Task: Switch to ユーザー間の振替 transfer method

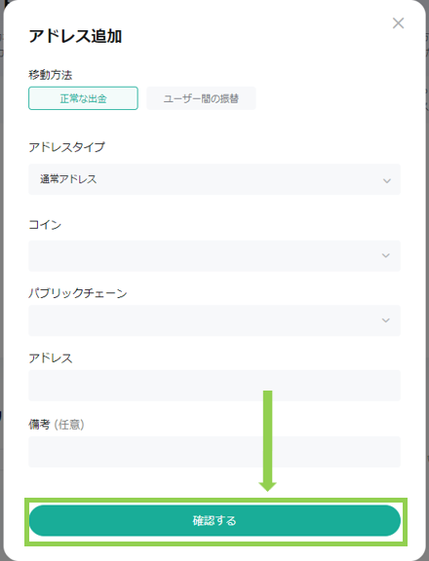Action: [x=201, y=98]
